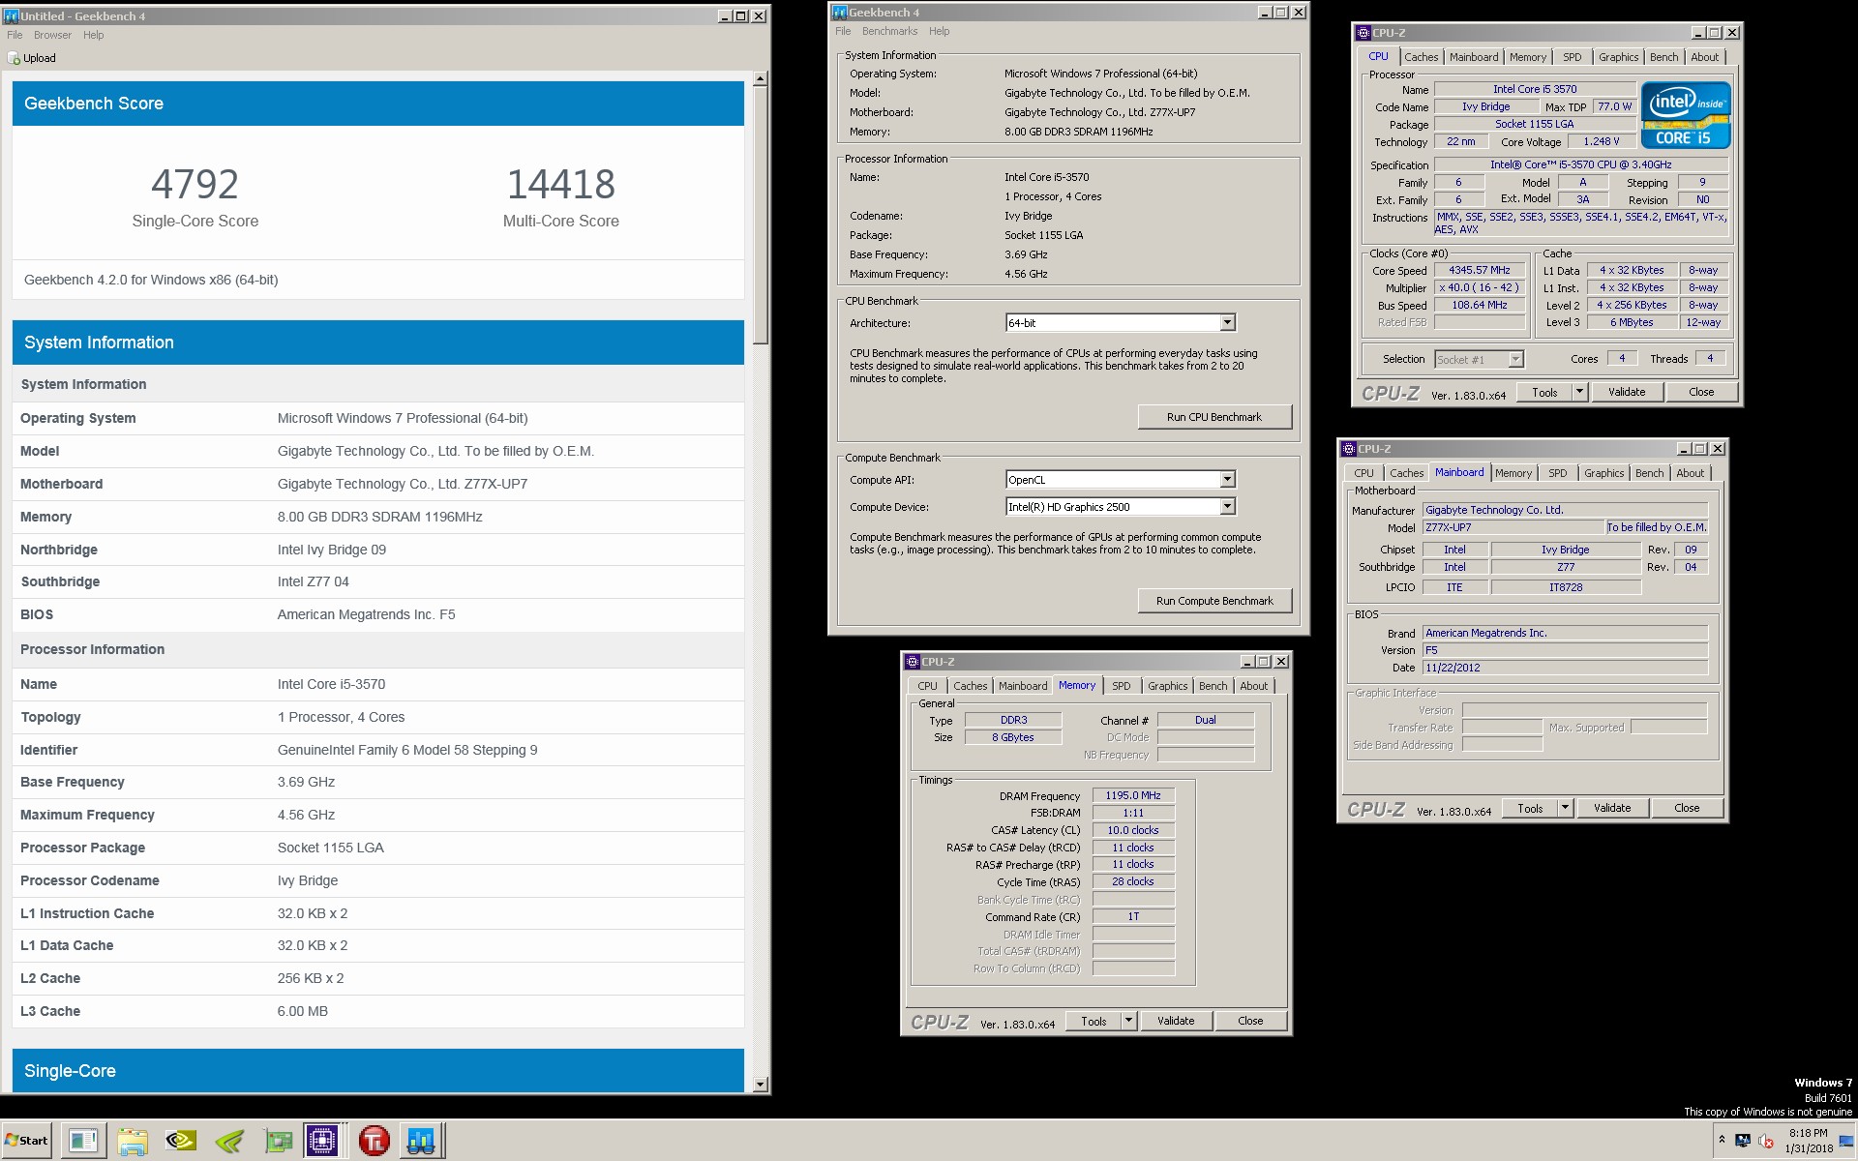Click Validate in CPU-Z Memory window
This screenshot has width=1858, height=1161.
pyautogui.click(x=1176, y=1021)
